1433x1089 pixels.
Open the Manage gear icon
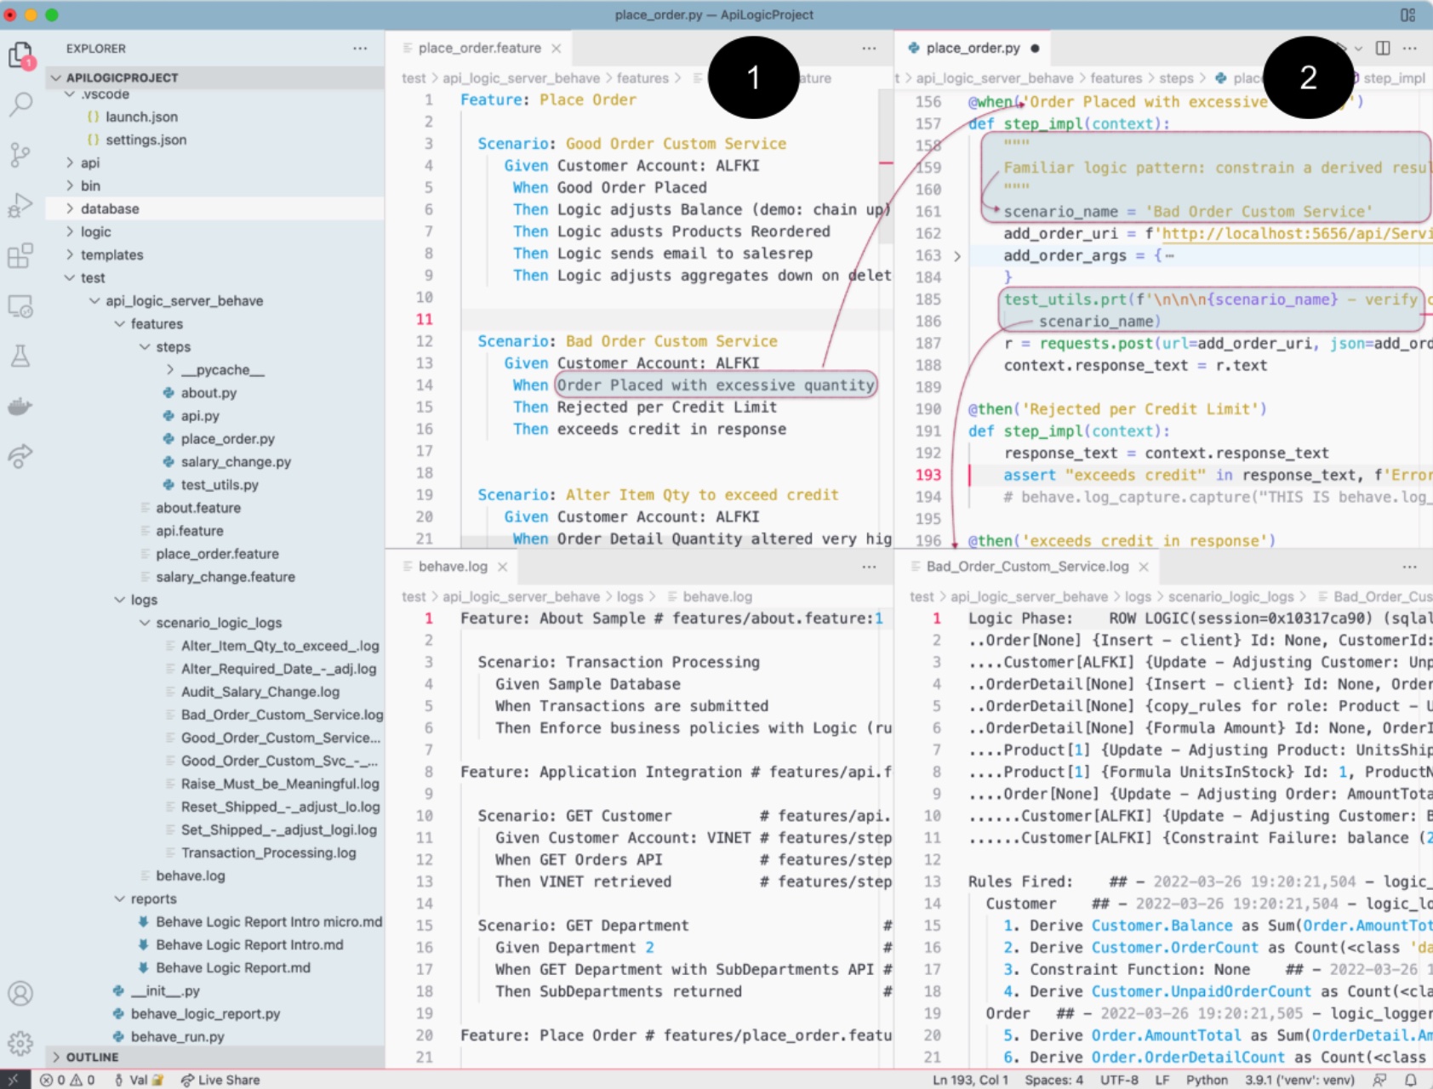[20, 1042]
